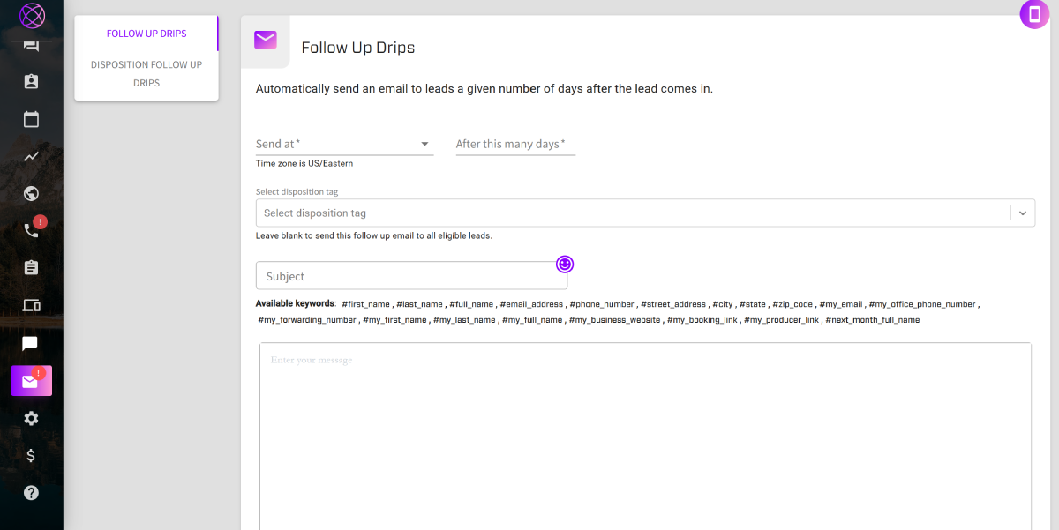Open the Phone icon with red notification badge

pyautogui.click(x=31, y=229)
